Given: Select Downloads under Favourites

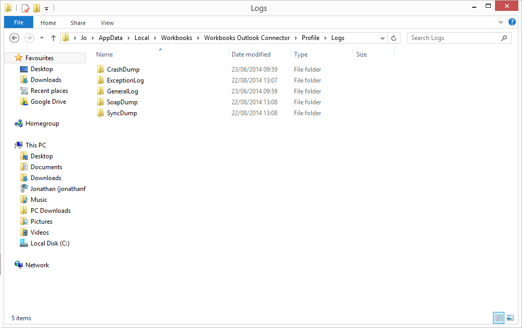Looking at the screenshot, I should point(46,80).
